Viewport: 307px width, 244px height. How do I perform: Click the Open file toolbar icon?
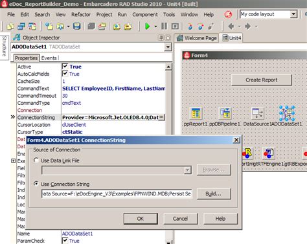(60, 27)
